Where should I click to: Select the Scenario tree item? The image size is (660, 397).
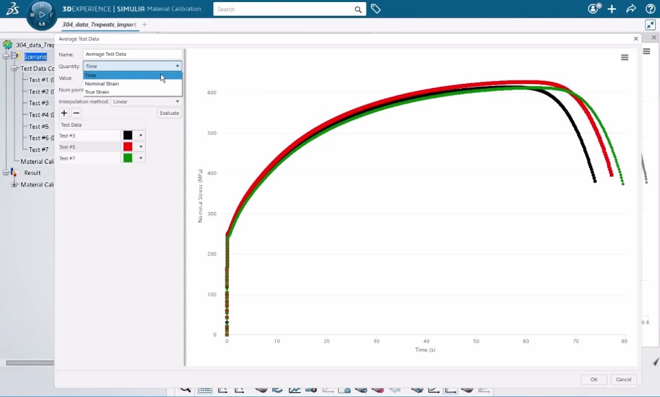[x=35, y=56]
